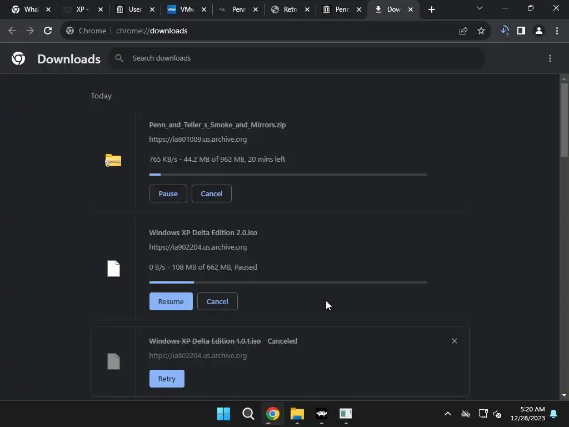Close the Retr tab
569x427 pixels.
coord(307,10)
